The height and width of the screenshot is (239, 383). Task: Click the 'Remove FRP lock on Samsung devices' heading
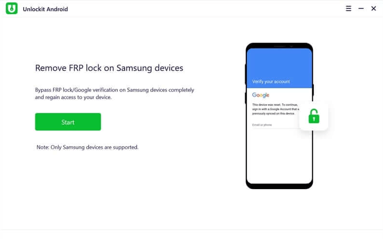click(x=109, y=68)
